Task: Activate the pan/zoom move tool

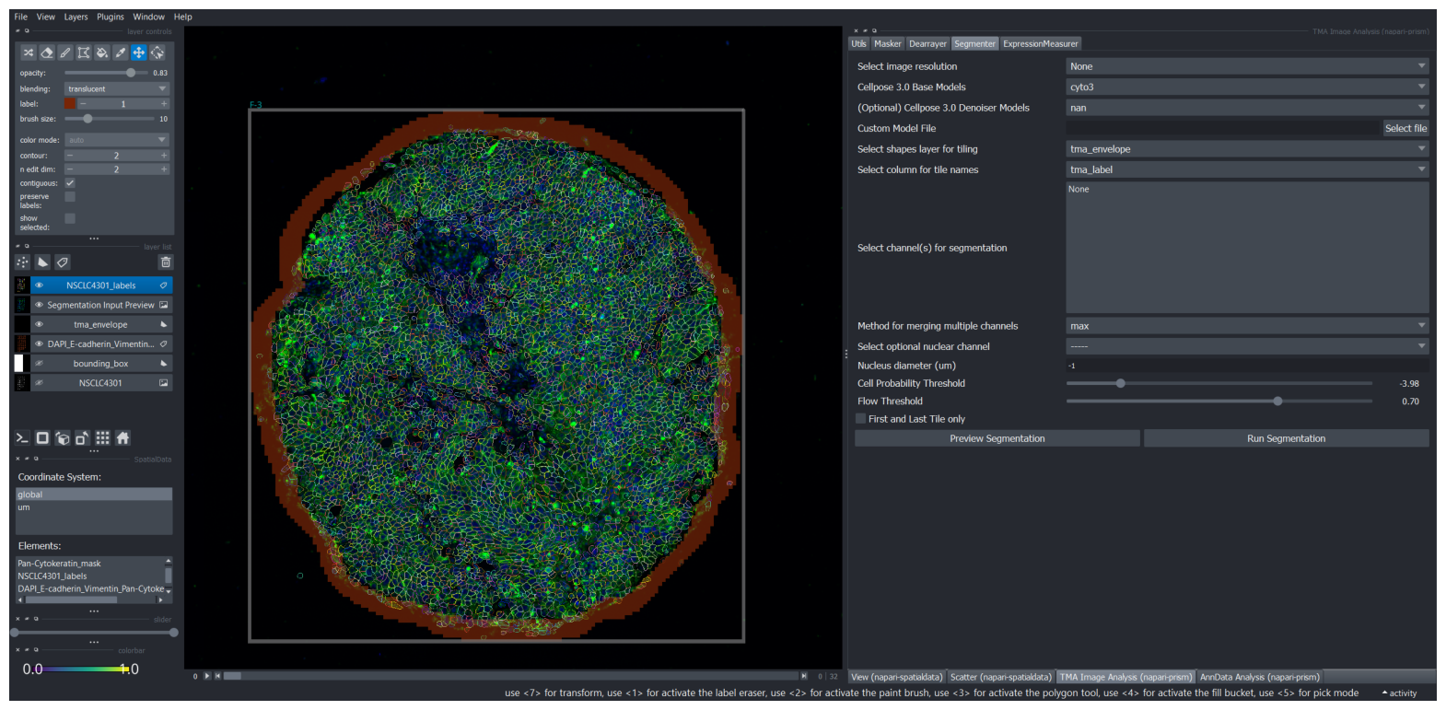Action: click(x=139, y=52)
